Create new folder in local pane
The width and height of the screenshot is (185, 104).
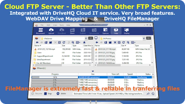point(110,42)
